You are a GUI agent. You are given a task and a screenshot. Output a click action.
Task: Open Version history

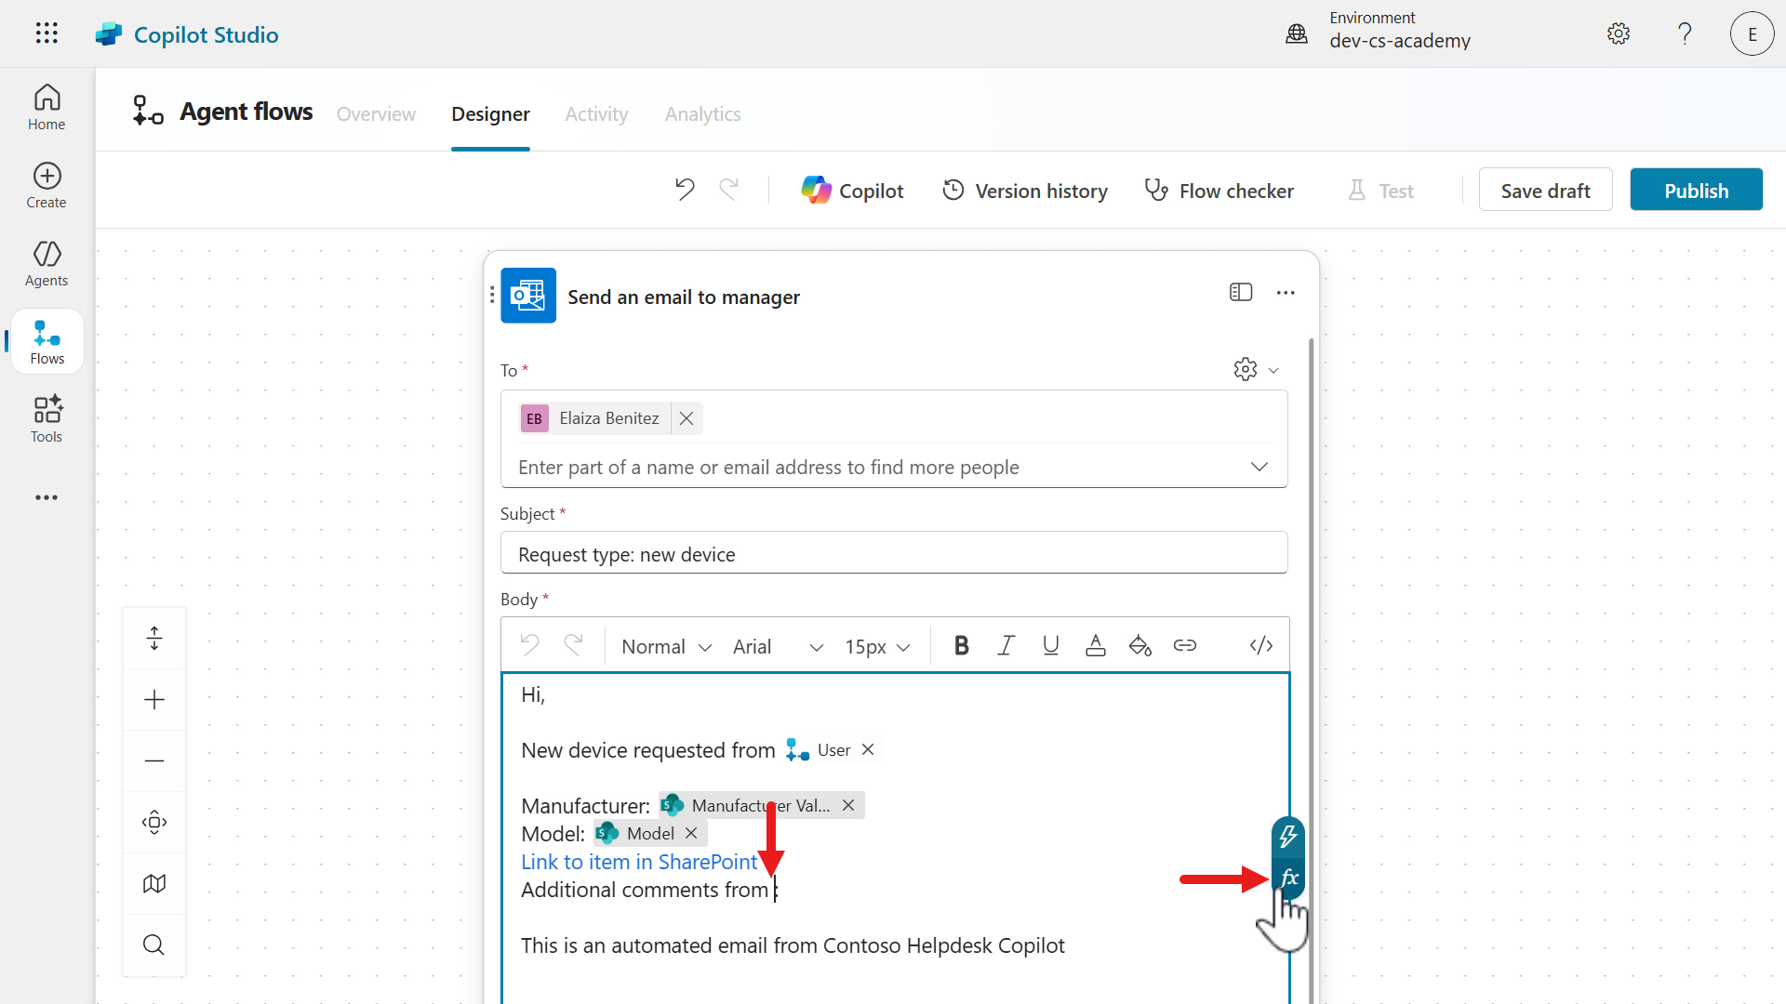coord(1025,191)
